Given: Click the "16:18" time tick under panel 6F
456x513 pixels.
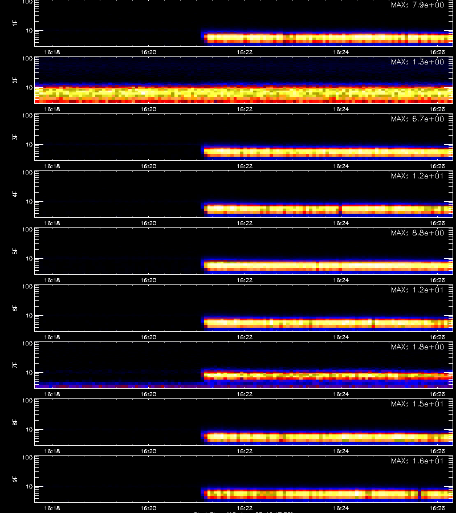Looking at the screenshot, I should pos(52,337).
